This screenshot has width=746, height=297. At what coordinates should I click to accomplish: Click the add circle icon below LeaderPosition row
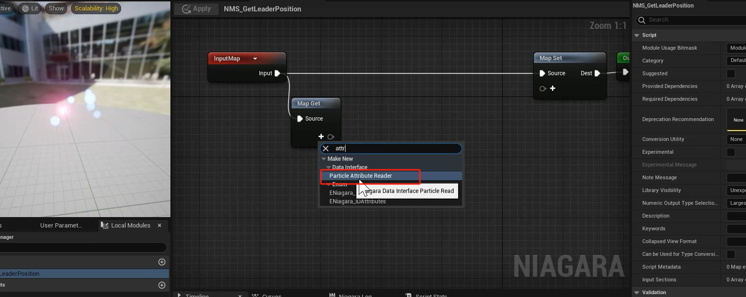(162, 285)
